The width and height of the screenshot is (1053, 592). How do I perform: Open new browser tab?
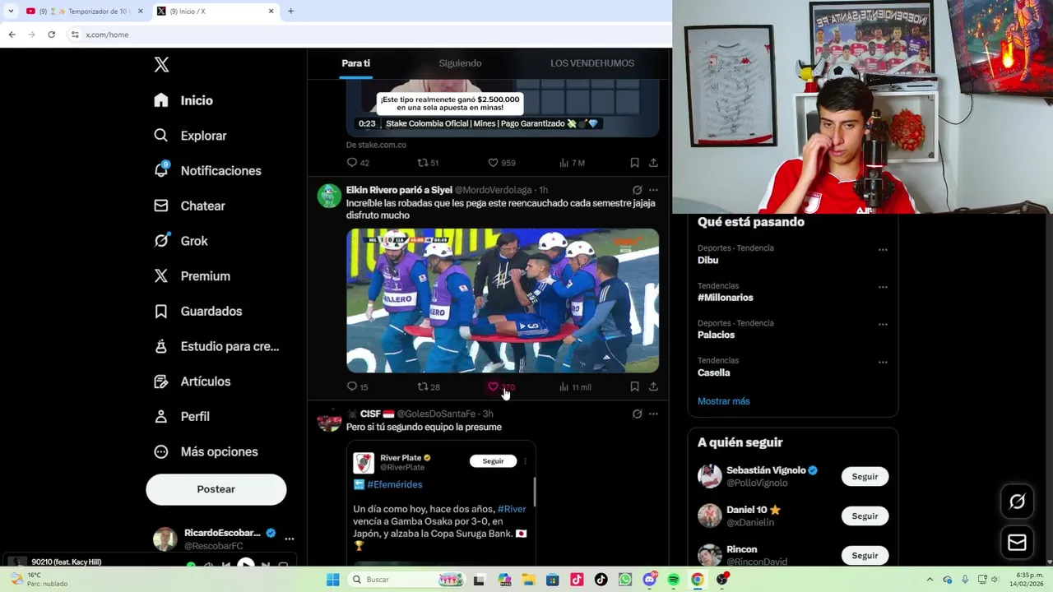tap(290, 12)
